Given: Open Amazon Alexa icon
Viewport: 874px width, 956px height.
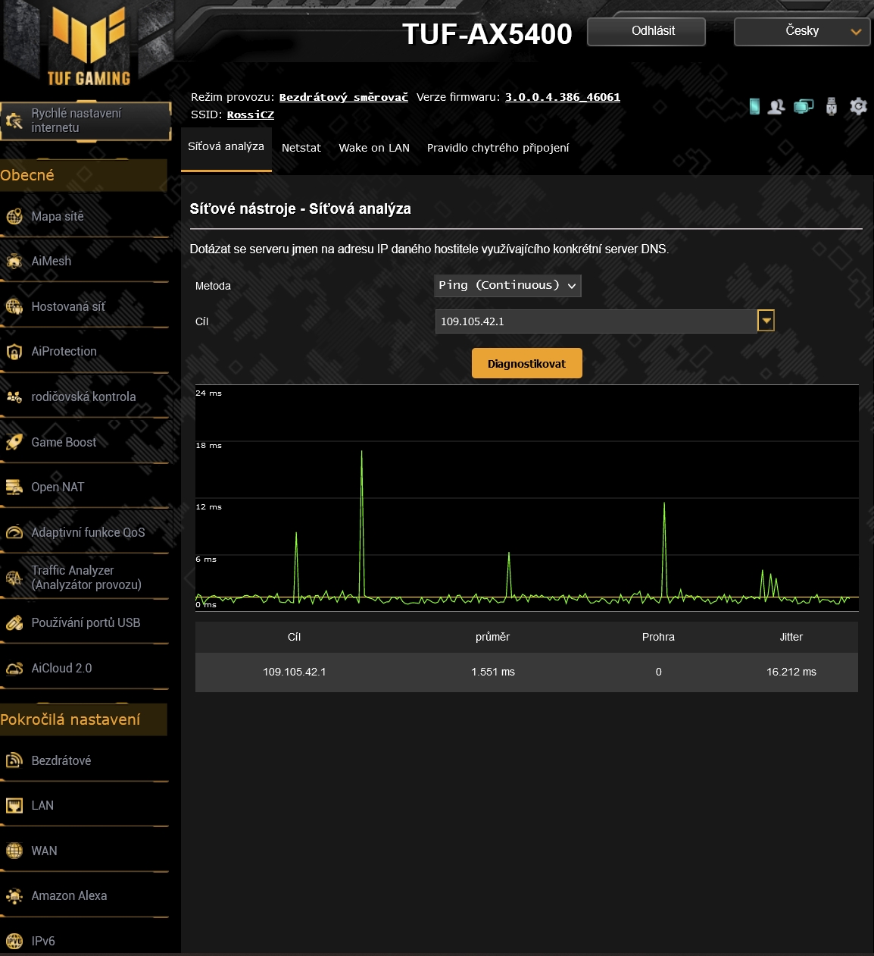Looking at the screenshot, I should pyautogui.click(x=14, y=896).
